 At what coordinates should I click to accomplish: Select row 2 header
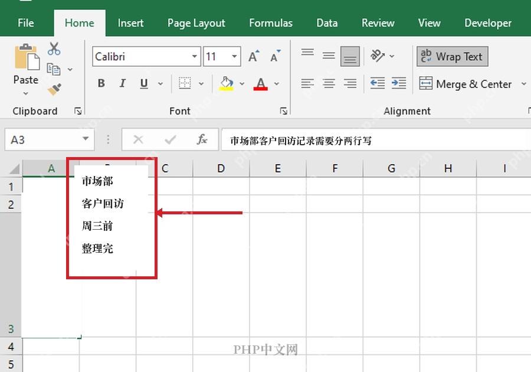11,204
